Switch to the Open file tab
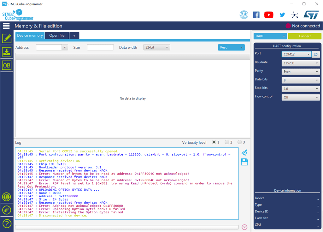 [x=57, y=35]
